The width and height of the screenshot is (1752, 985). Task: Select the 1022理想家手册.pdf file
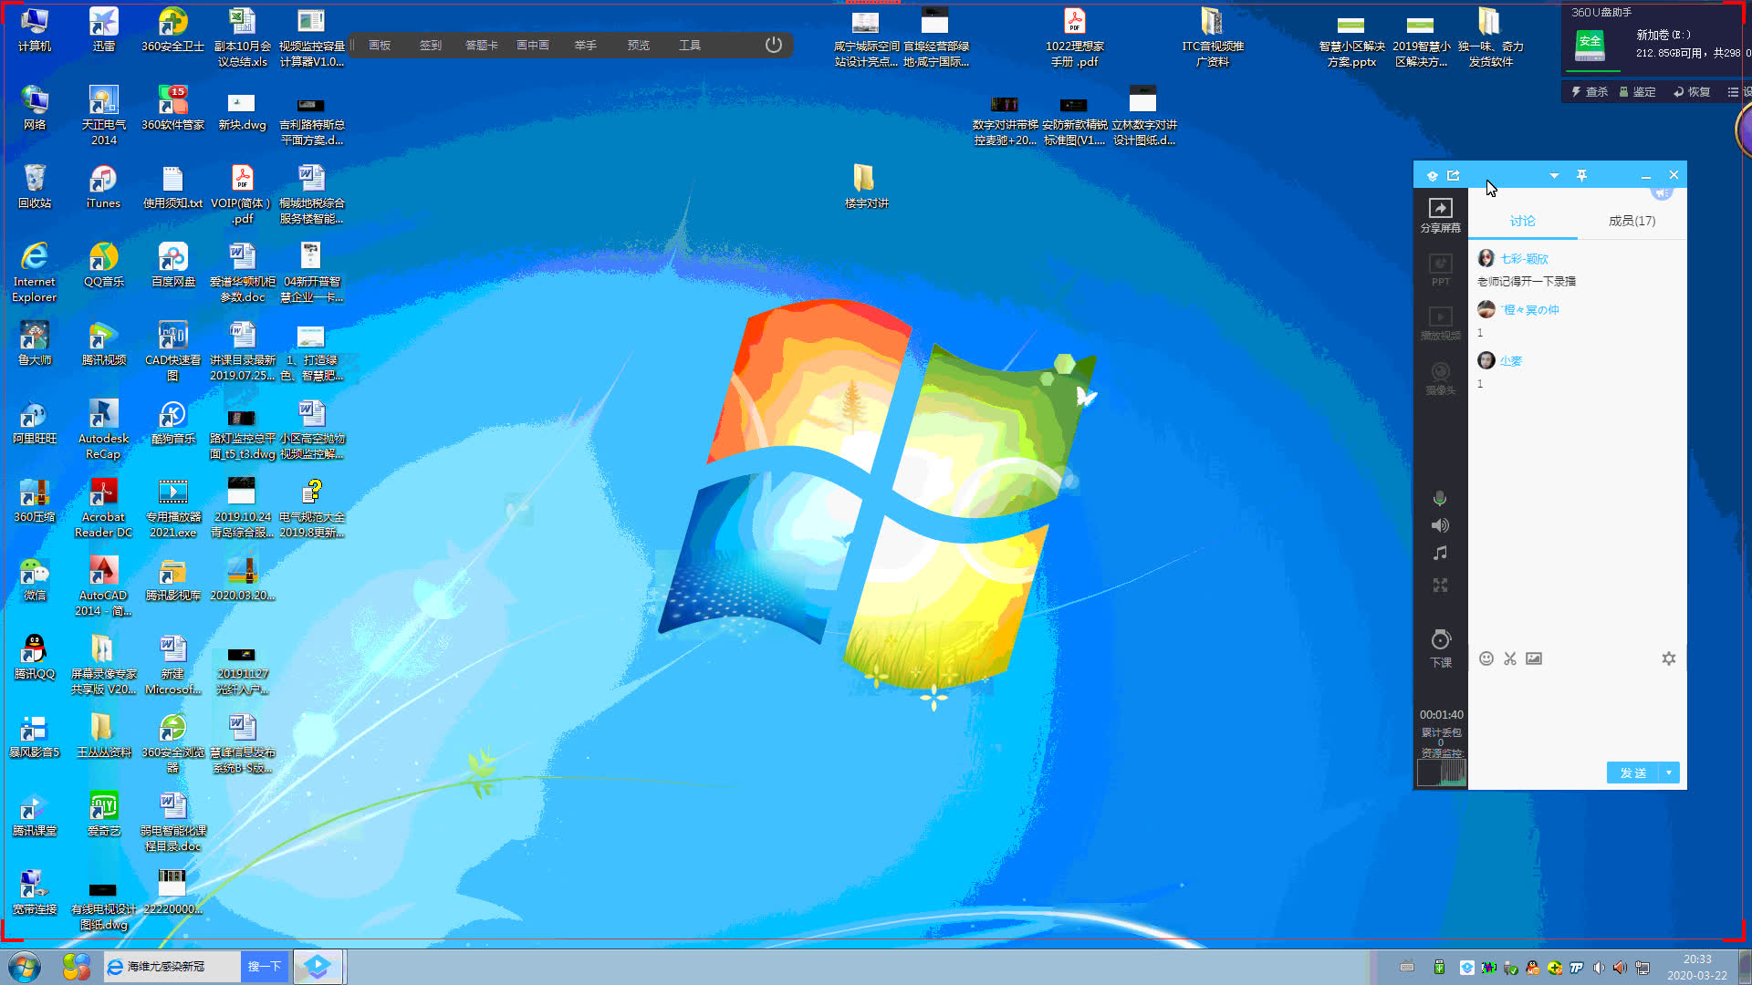click(1074, 38)
